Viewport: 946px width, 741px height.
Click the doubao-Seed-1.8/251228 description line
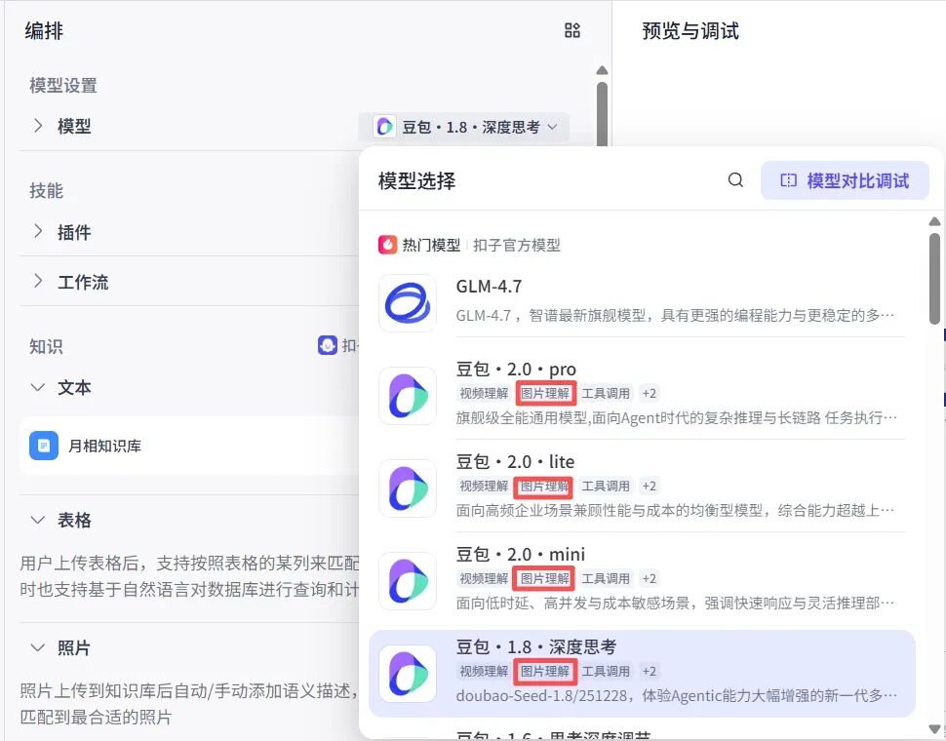676,696
